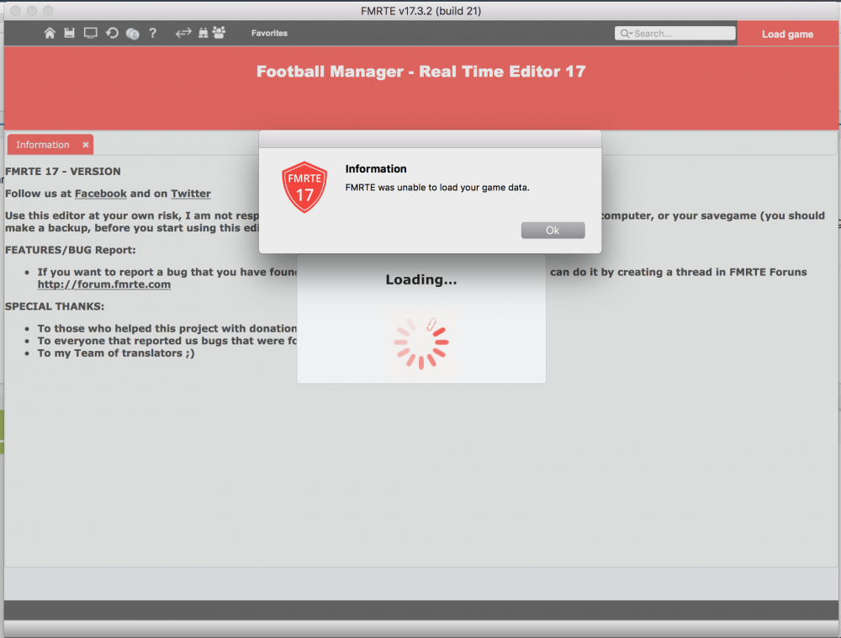The width and height of the screenshot is (841, 638).
Task: Click the reload arrow icon
Action: pyautogui.click(x=112, y=34)
